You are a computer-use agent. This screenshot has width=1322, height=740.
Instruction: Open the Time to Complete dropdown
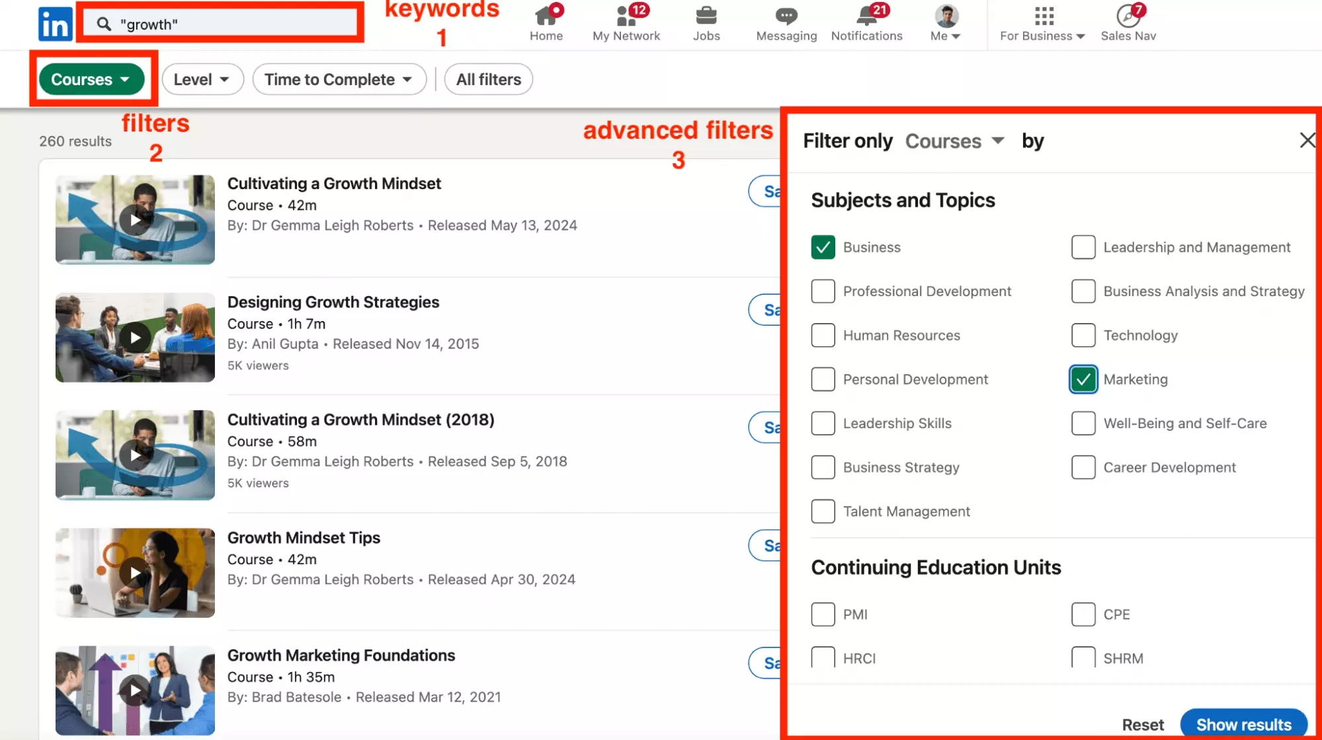[x=339, y=79]
